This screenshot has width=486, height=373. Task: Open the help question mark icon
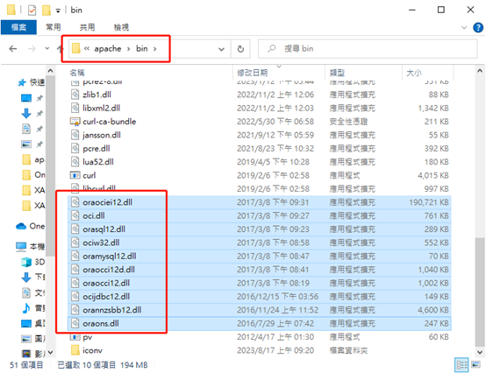click(478, 27)
